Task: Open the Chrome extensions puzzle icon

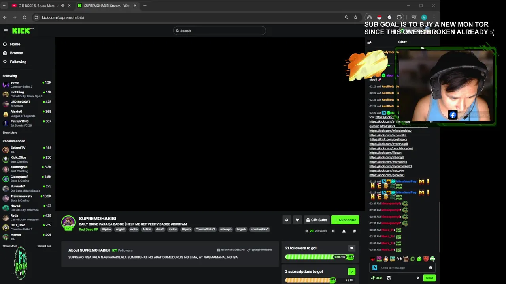Action: pos(399,17)
